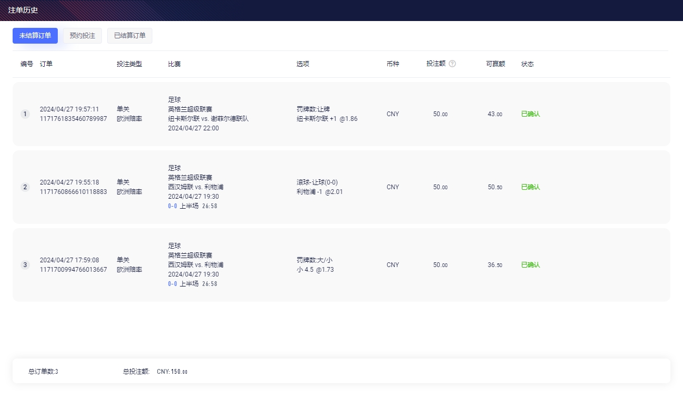The image size is (683, 399).
Task: Click the 已确认 status of the first order
Action: point(531,114)
